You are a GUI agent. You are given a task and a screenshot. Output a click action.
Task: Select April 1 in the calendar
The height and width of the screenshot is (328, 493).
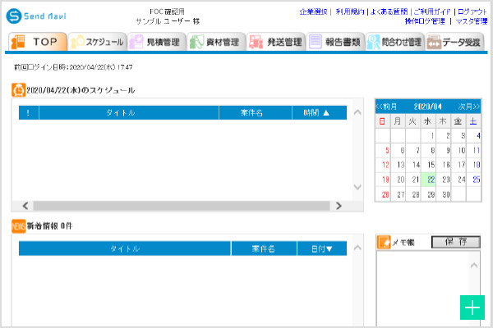tap(428, 135)
